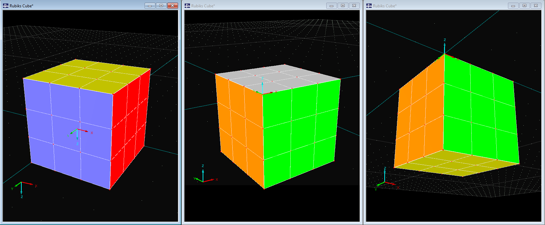Select the gray top face in the middle window

pos(278,79)
